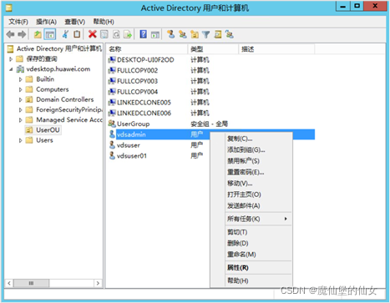
Task: Open the 查看(V) menu
Action: tap(74, 22)
